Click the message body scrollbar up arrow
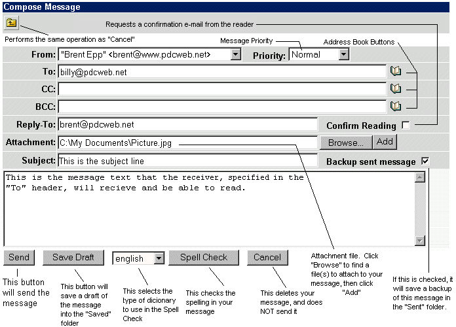This screenshot has width=456, height=327. (x=420, y=177)
